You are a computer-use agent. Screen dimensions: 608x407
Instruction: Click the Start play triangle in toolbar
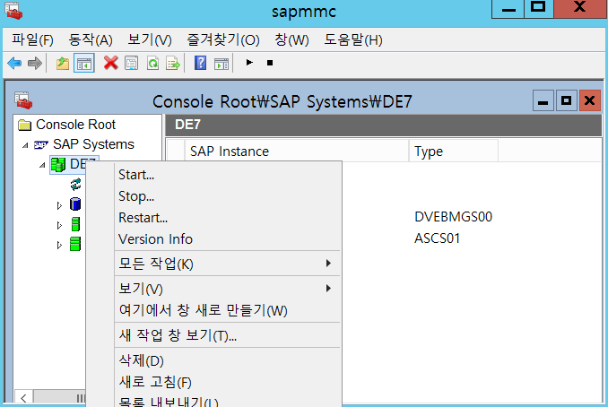[249, 63]
